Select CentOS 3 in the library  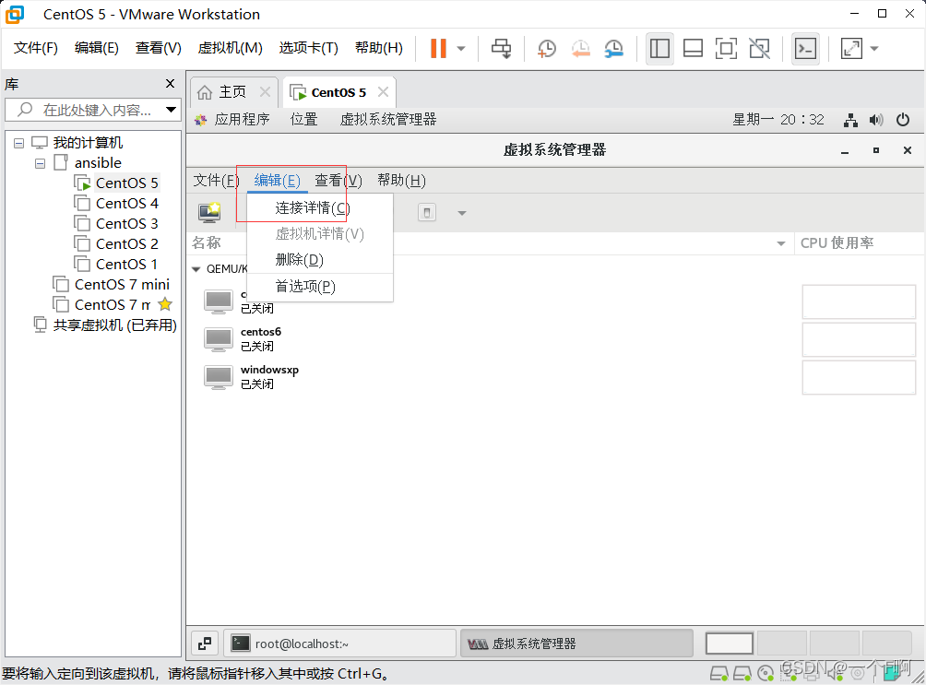[127, 224]
